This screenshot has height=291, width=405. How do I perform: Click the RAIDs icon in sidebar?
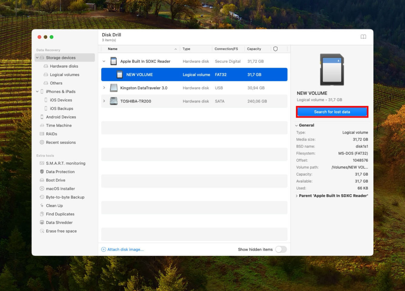tap(42, 134)
